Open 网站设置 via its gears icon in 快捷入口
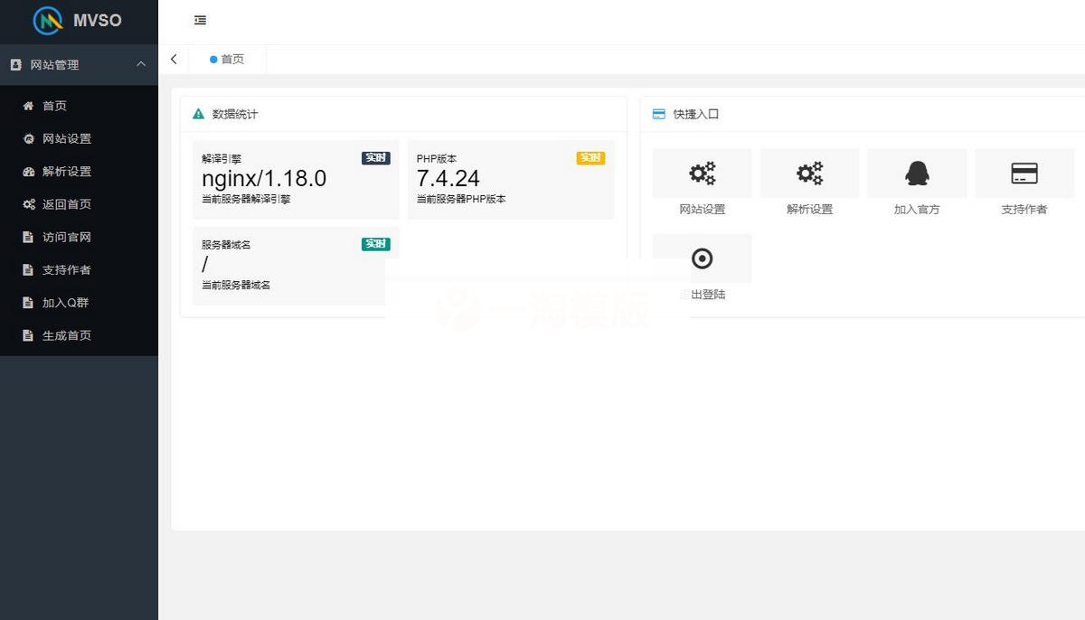The image size is (1085, 620). [x=702, y=173]
